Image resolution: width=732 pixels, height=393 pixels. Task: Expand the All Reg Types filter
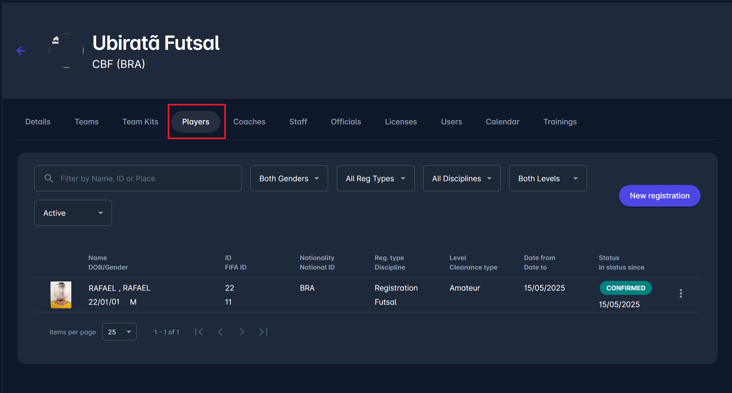375,178
